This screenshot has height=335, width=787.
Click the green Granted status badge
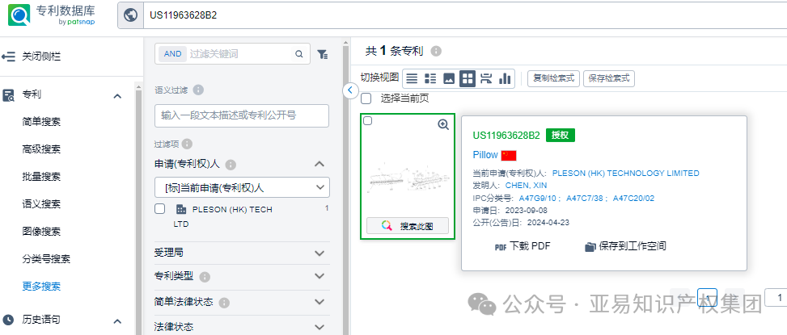561,135
